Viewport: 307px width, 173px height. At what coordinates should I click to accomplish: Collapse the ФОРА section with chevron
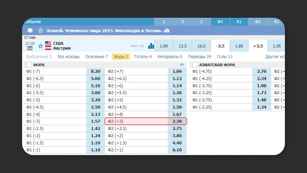[x=182, y=65]
